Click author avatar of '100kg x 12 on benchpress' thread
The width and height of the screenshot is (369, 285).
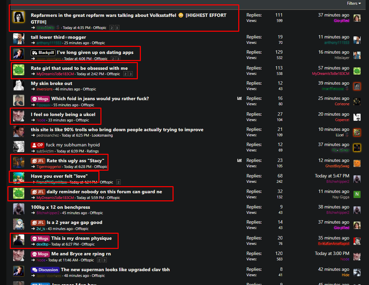click(19, 209)
